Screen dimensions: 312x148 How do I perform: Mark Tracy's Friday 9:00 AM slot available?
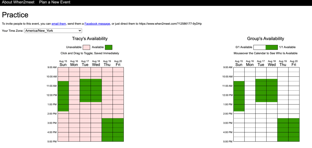pos(118,69)
